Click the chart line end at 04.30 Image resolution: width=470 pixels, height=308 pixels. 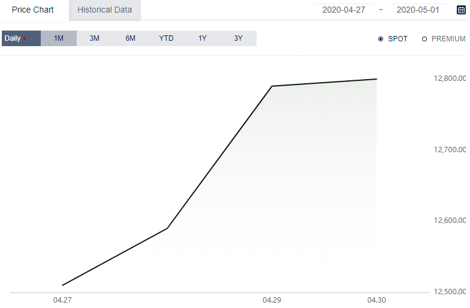click(376, 79)
